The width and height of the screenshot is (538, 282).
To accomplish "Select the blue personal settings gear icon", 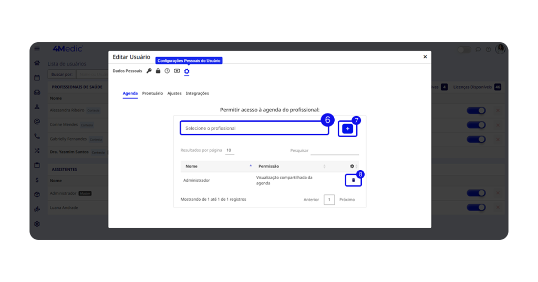I will 187,71.
